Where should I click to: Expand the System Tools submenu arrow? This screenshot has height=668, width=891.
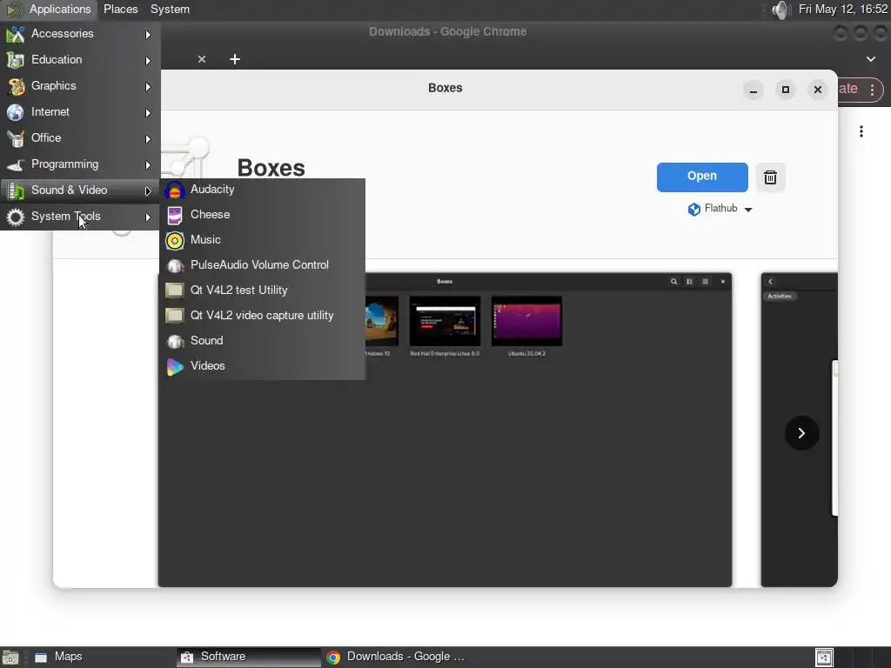[x=148, y=217]
